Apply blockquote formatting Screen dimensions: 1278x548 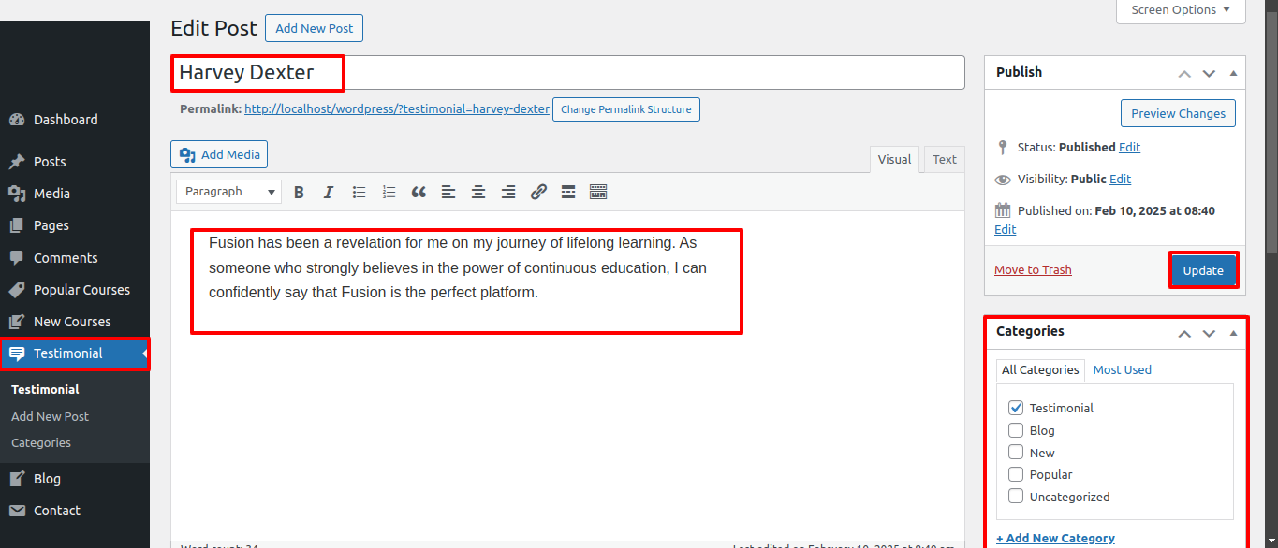click(419, 192)
